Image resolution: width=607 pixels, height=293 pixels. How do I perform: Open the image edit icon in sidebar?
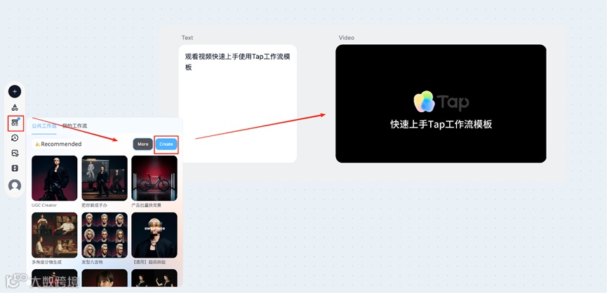click(15, 153)
